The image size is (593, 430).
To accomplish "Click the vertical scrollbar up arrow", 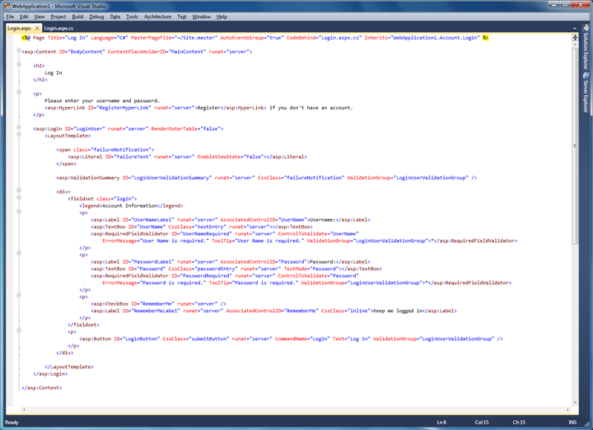I will [575, 44].
